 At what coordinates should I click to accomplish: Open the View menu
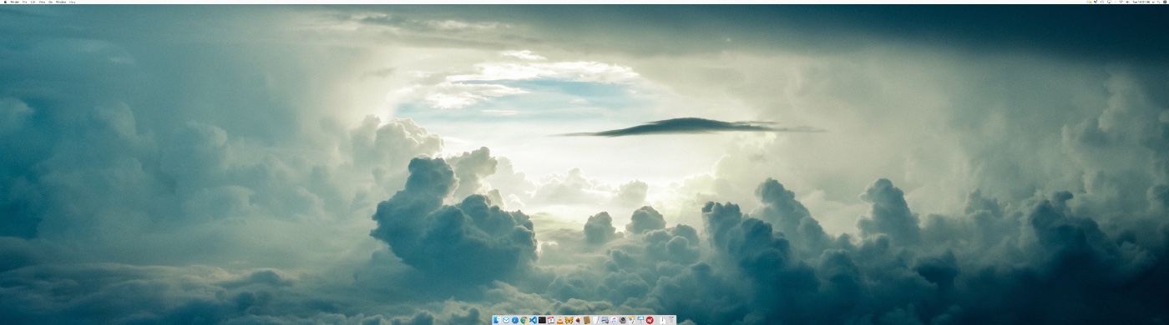[42, 2]
